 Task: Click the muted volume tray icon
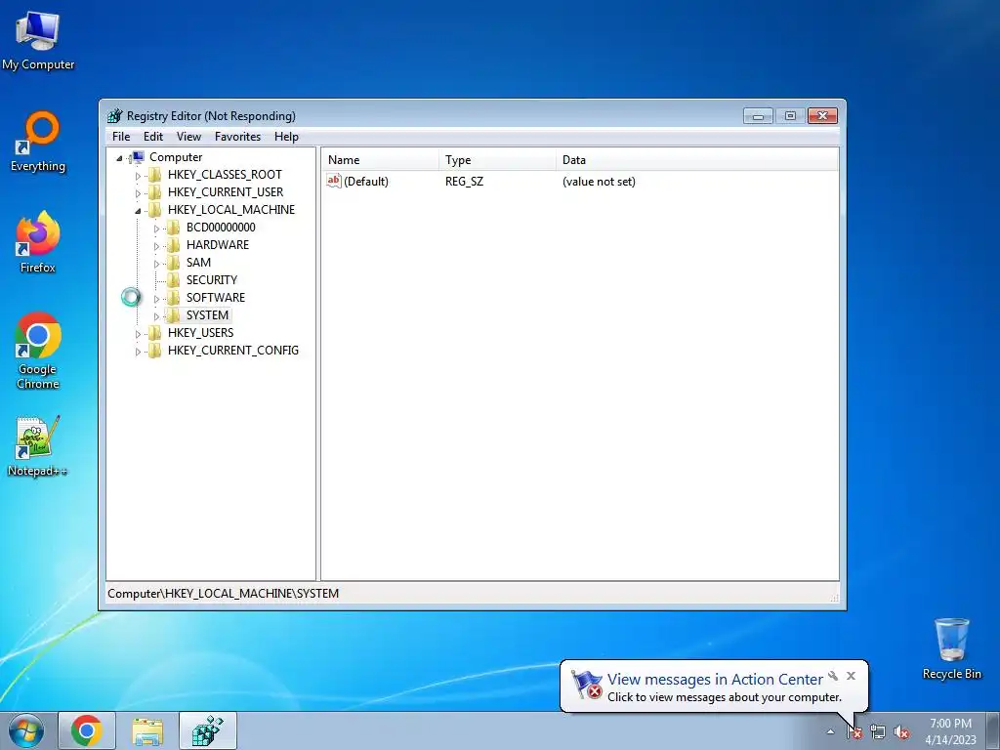tap(901, 732)
